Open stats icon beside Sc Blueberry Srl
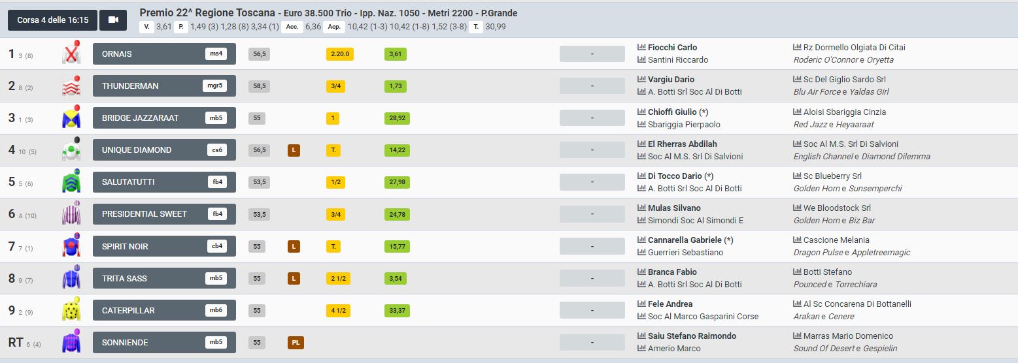Image resolution: width=1018 pixels, height=363 pixels. click(797, 176)
